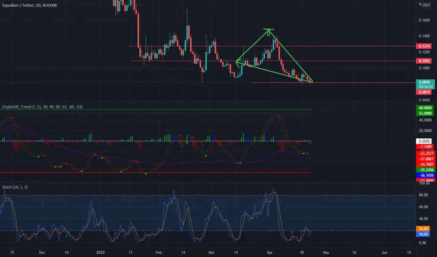Viewport: 437px width, 257px height.
Task: Click the Feb label on time axis
Action: (x=158, y=252)
